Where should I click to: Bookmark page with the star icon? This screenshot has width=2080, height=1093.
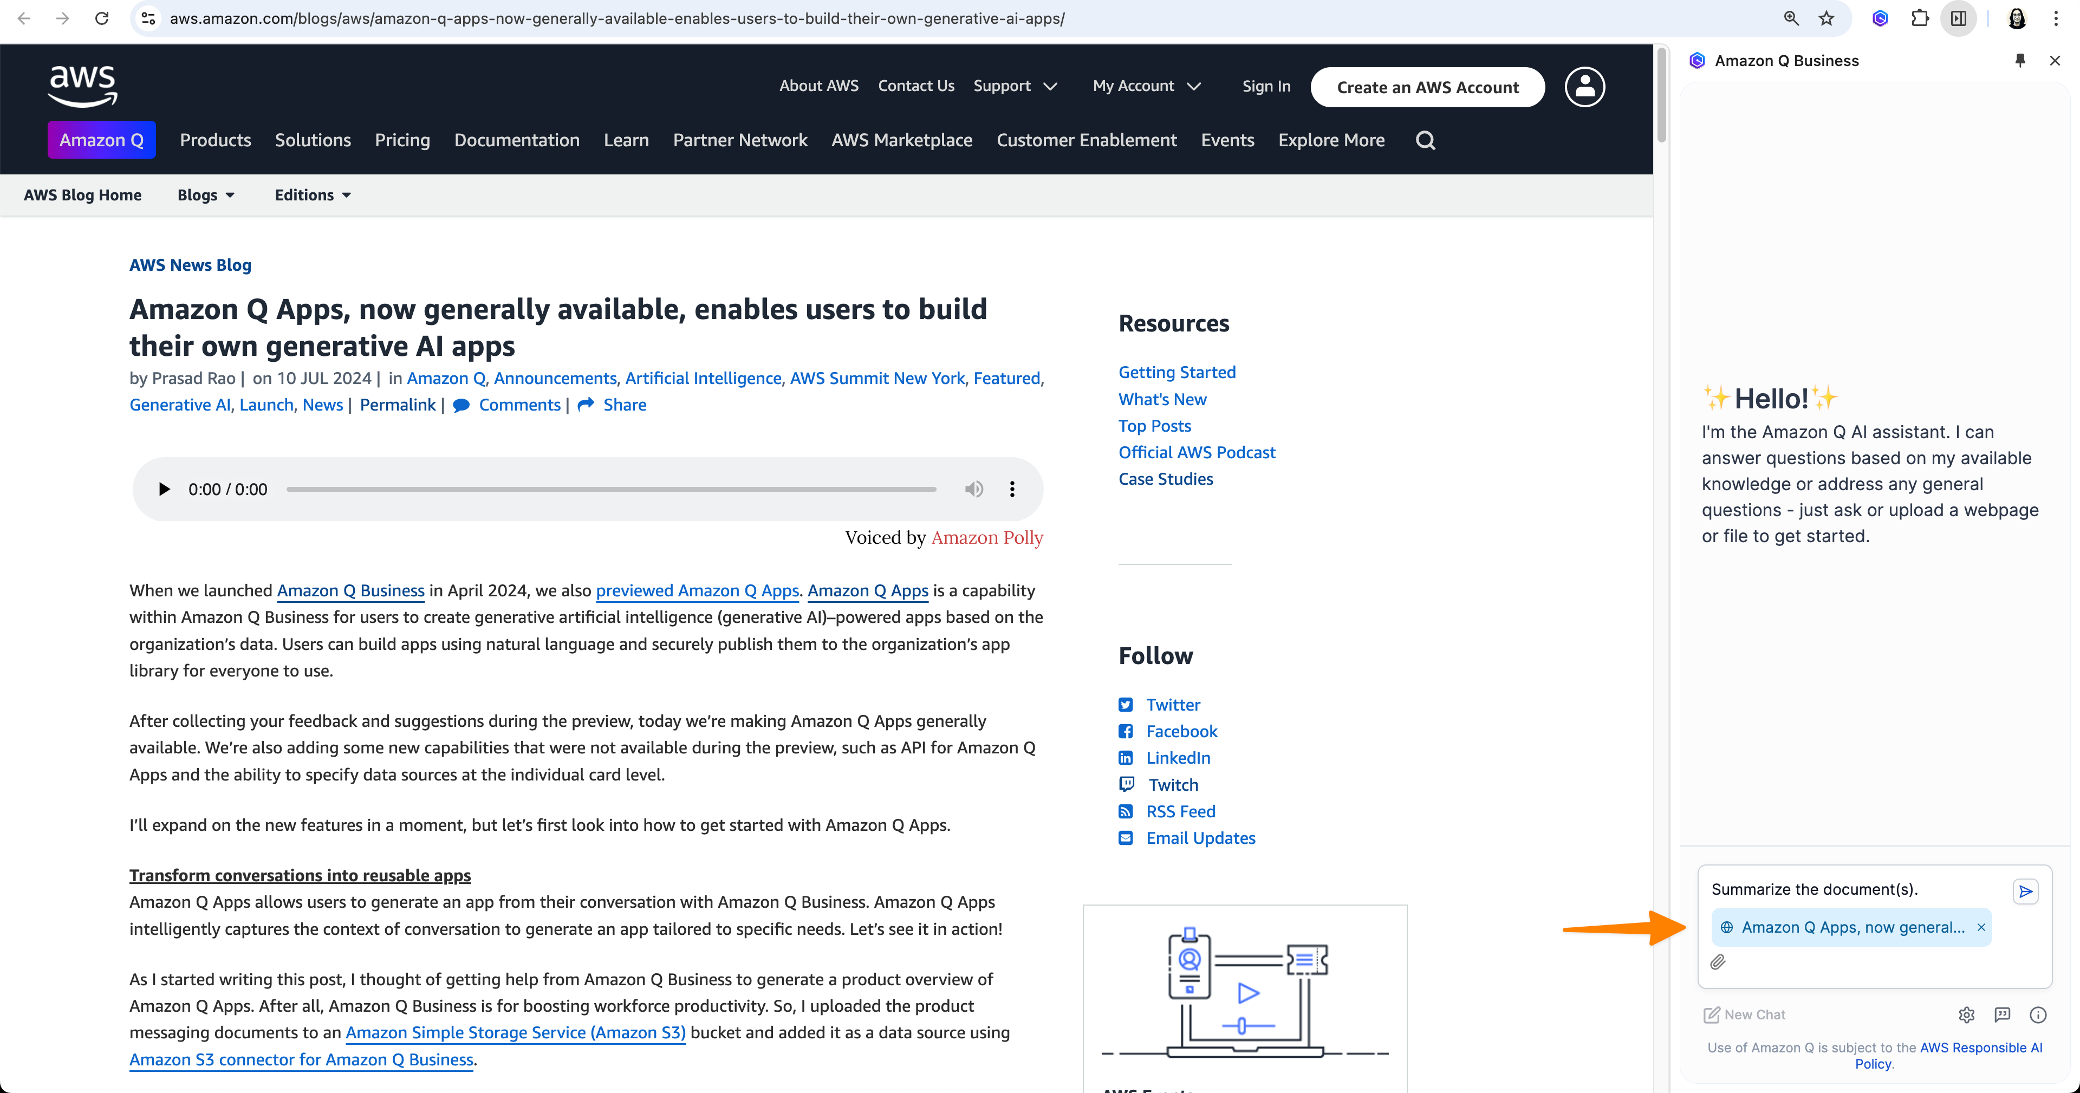(x=1826, y=18)
